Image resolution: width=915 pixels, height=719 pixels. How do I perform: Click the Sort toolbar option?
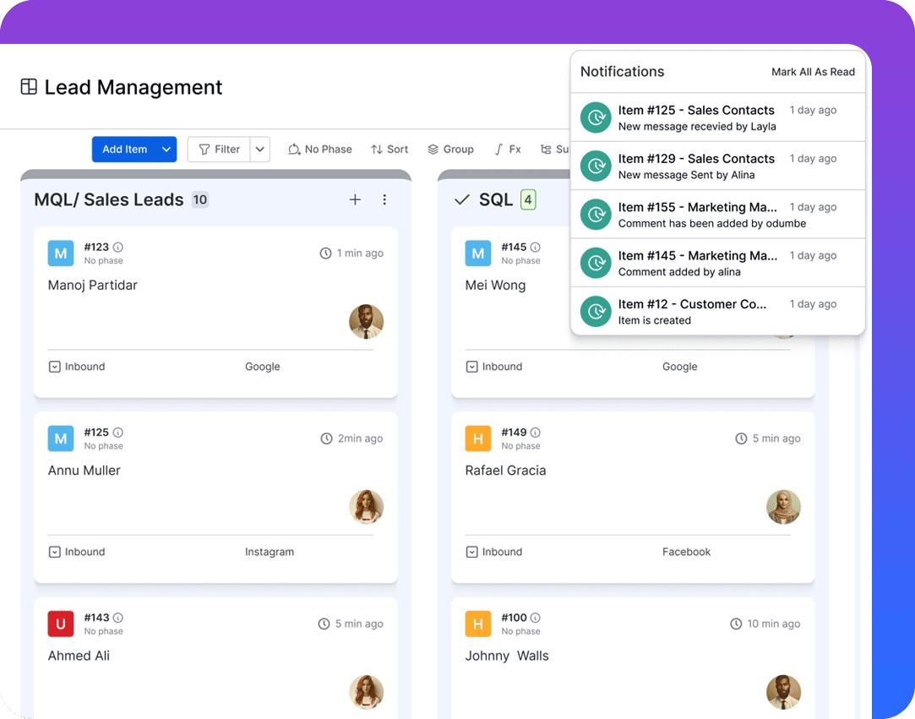tap(389, 150)
